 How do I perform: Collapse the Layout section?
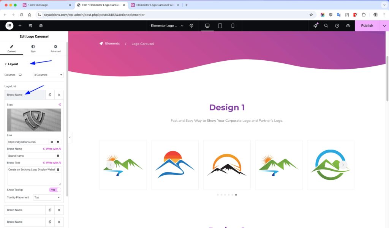point(11,64)
